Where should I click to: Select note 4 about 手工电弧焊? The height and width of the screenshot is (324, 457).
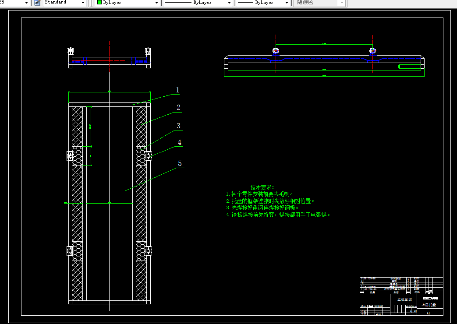[x=278, y=215]
